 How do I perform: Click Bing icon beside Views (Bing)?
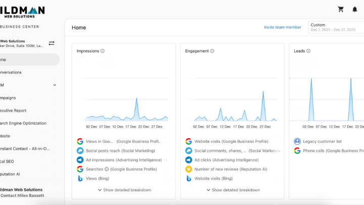(x=80, y=179)
